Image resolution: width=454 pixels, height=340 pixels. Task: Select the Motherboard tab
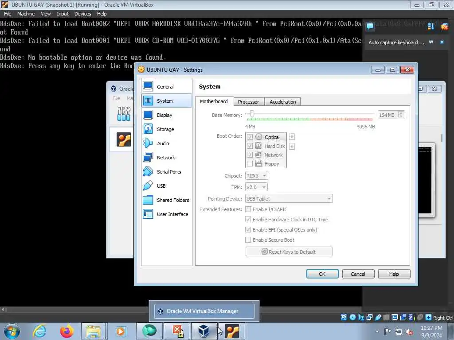[x=214, y=101]
